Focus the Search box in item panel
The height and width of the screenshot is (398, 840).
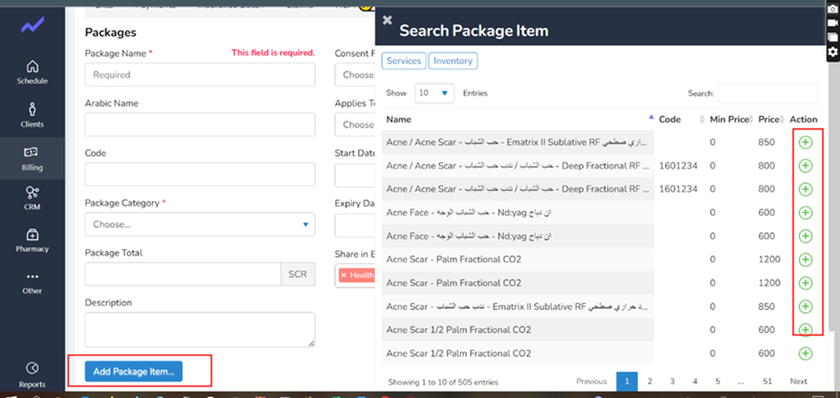click(768, 93)
